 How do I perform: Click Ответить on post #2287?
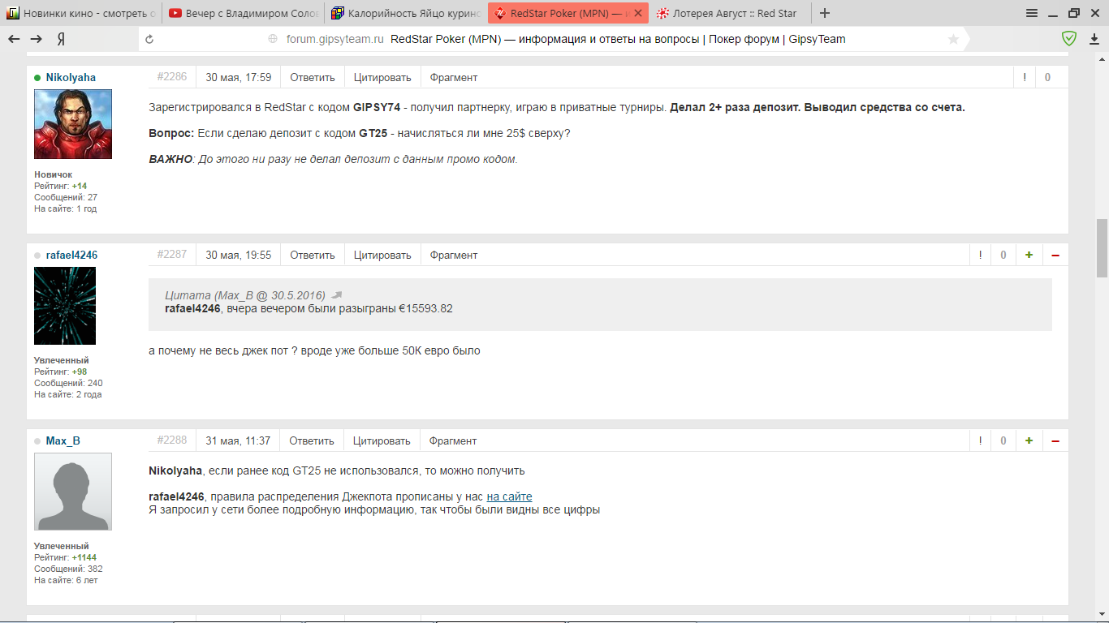click(x=313, y=255)
